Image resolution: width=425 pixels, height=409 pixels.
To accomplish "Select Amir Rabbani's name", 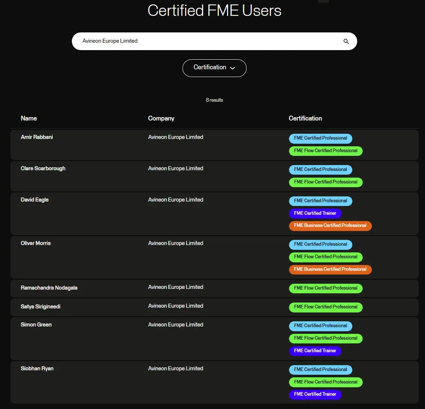I will pos(37,137).
